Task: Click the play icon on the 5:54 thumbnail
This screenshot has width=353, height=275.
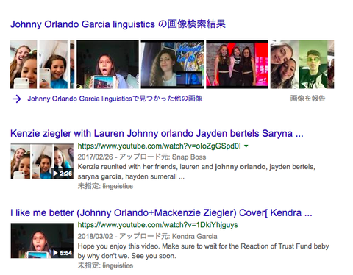Action: click(x=55, y=253)
